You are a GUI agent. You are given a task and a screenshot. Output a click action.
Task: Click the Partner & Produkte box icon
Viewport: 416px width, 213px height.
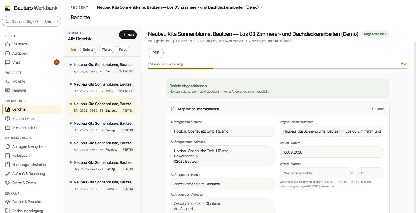pos(8,202)
